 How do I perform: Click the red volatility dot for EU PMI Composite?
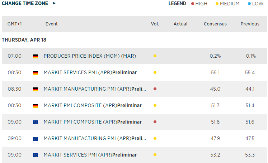(x=155, y=122)
